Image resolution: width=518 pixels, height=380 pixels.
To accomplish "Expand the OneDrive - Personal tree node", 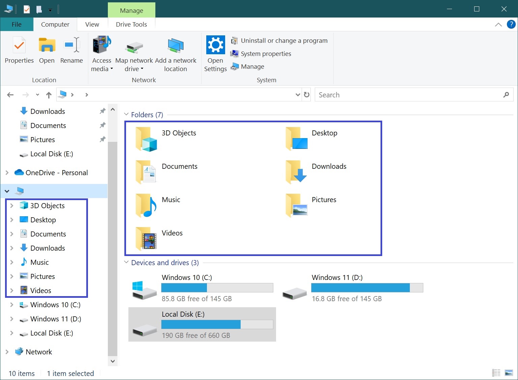I will click(x=7, y=173).
